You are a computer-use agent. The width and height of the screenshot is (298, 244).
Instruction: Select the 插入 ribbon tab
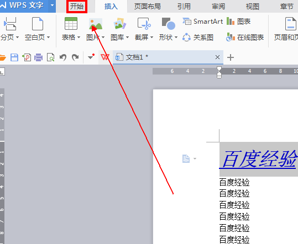click(111, 7)
